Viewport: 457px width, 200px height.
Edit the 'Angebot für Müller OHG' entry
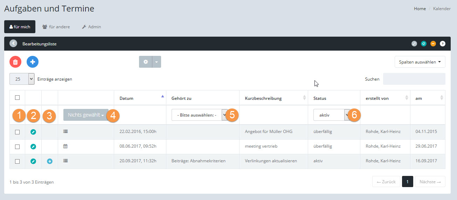33,132
